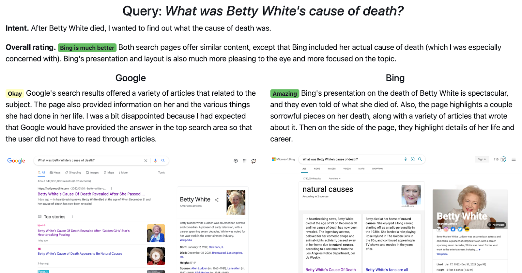Expand Bing 'Any time' date filter
522x273 pixels.
click(335, 179)
